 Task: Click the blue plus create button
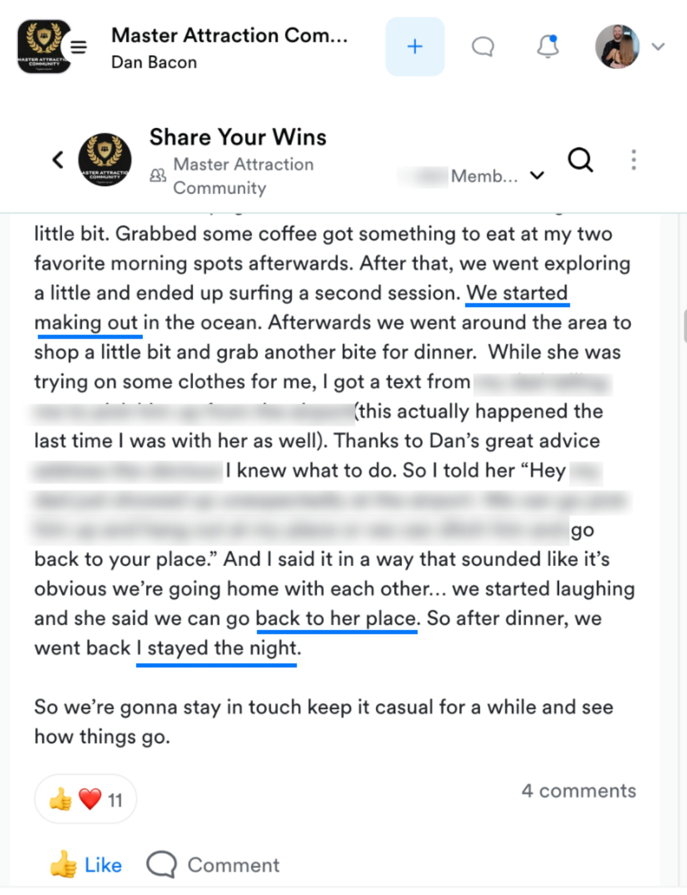(x=415, y=47)
